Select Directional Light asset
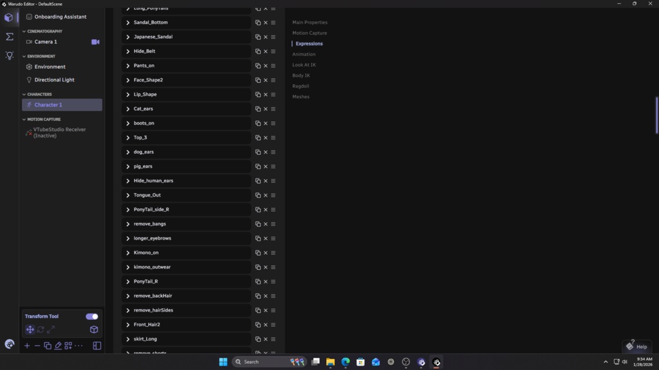 (62, 80)
